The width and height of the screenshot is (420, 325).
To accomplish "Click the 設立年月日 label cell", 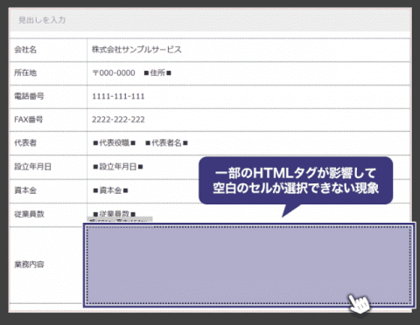I will (x=48, y=167).
